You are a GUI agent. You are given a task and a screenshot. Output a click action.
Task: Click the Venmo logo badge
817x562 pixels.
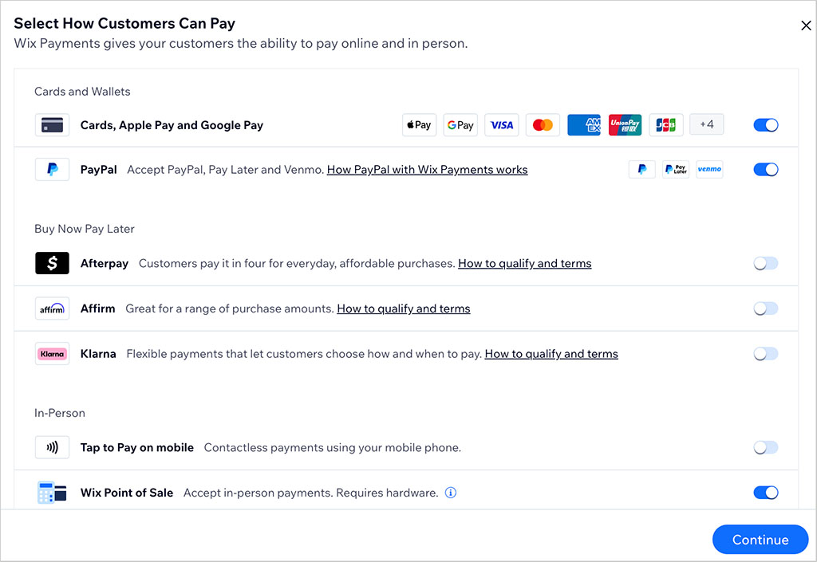click(709, 169)
